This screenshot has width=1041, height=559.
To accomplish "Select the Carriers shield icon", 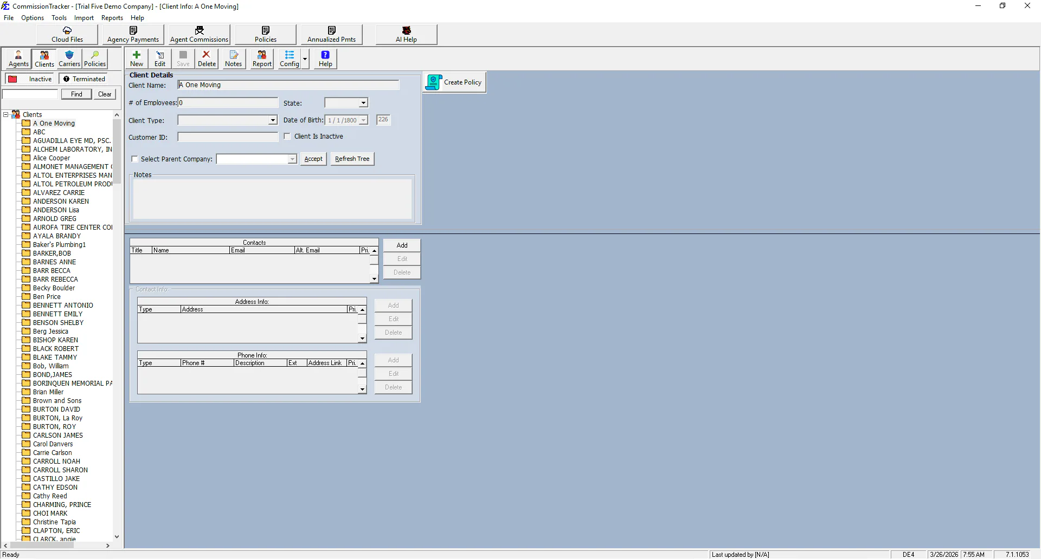I will [x=69, y=58].
